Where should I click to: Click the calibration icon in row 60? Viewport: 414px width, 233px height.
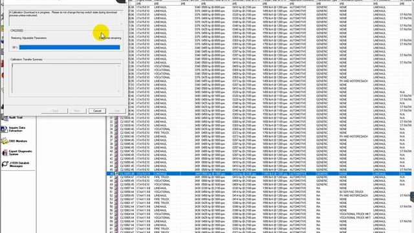116,225
